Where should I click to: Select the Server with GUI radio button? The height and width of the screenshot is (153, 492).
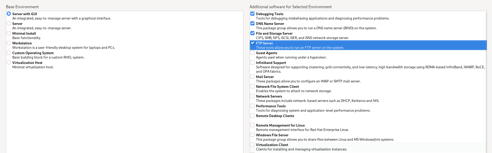click(9, 14)
